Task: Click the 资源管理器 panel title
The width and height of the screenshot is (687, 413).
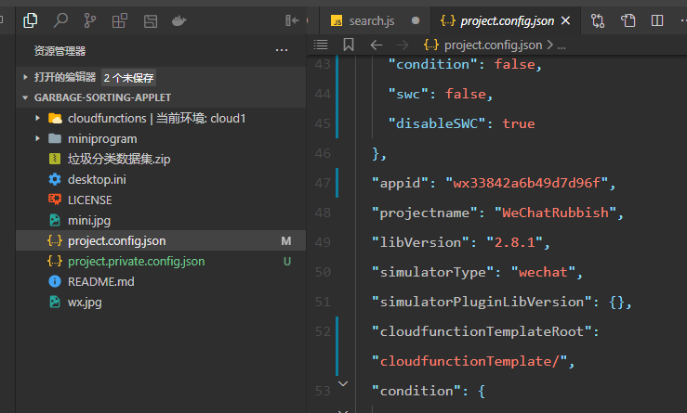Action: [59, 51]
